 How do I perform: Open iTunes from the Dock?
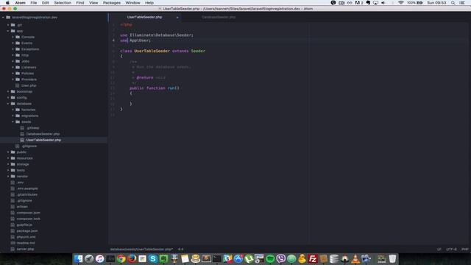(x=100, y=258)
